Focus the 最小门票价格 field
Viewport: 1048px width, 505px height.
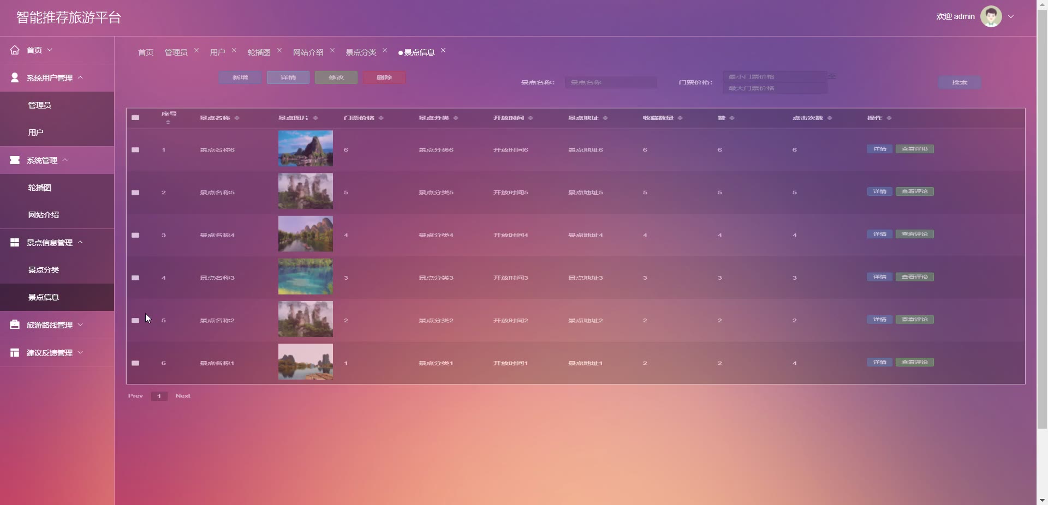click(x=775, y=77)
